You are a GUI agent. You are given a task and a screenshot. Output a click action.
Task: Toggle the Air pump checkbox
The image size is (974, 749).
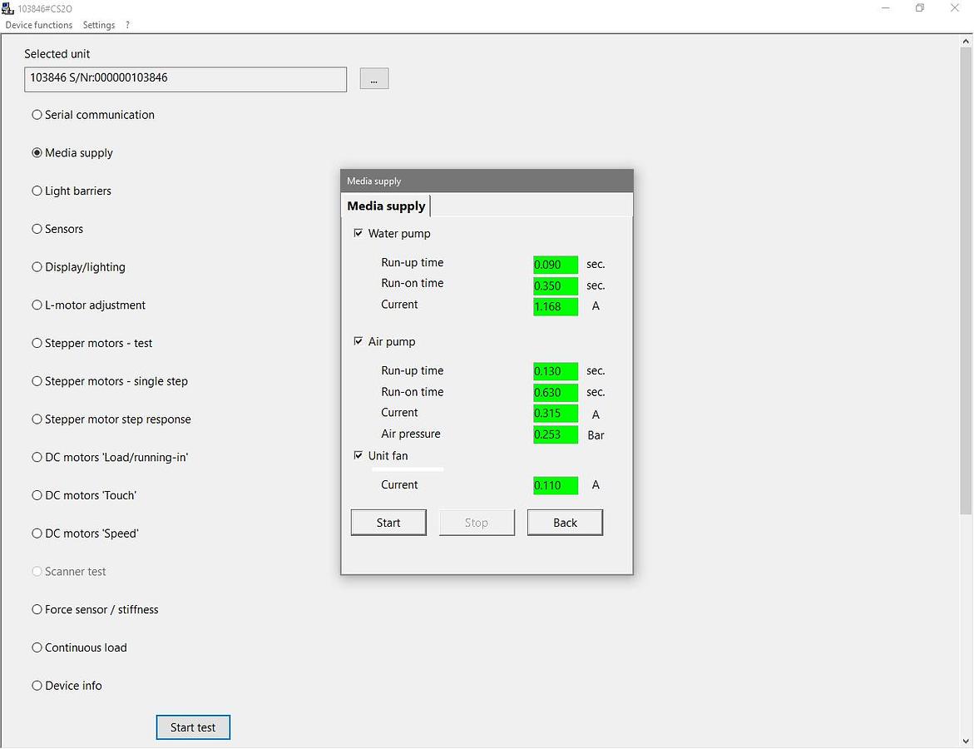click(x=358, y=342)
